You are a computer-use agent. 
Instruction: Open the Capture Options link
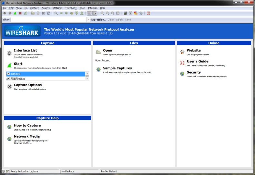pos(28,85)
